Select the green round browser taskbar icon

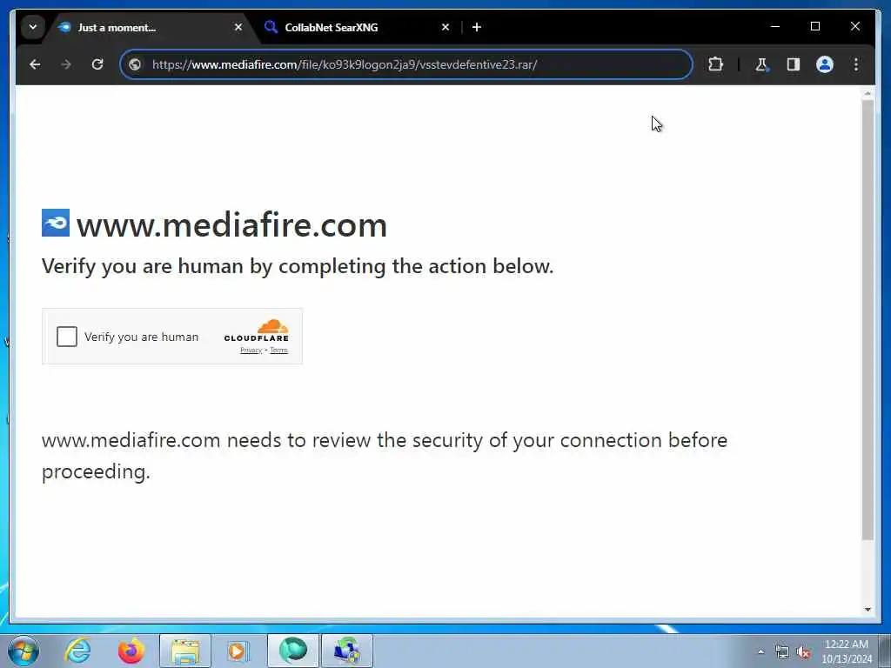coord(292,651)
